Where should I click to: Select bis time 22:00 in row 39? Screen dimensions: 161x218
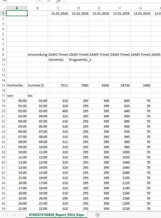tap(37, 209)
